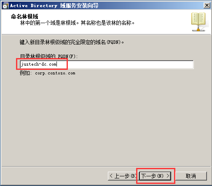This screenshot has width=212, height=186.
Task: Click the 下一步(N) next button
Action: [155, 176]
